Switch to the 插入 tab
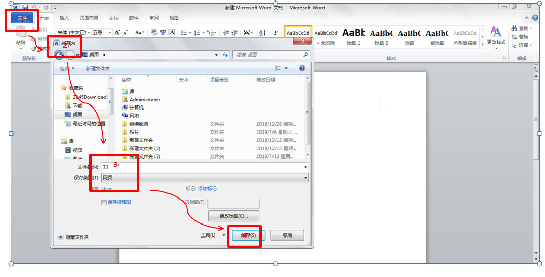 (x=64, y=18)
